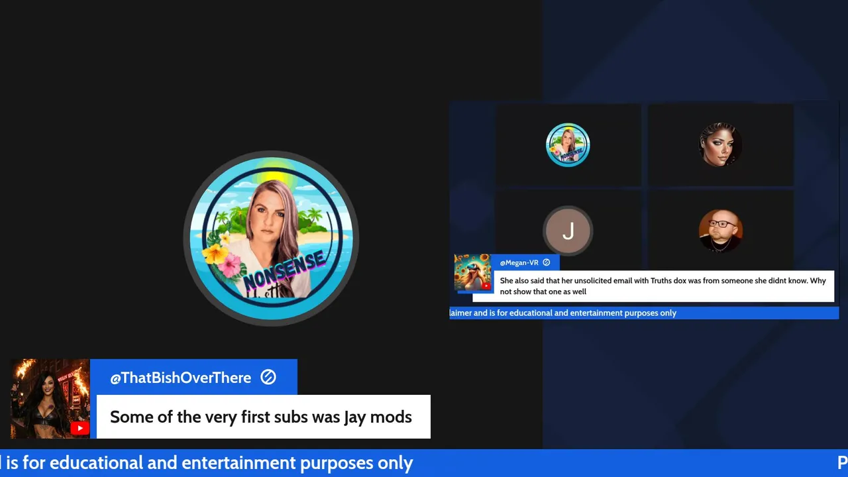Click the @ThatBishOverThere username label

coord(181,378)
